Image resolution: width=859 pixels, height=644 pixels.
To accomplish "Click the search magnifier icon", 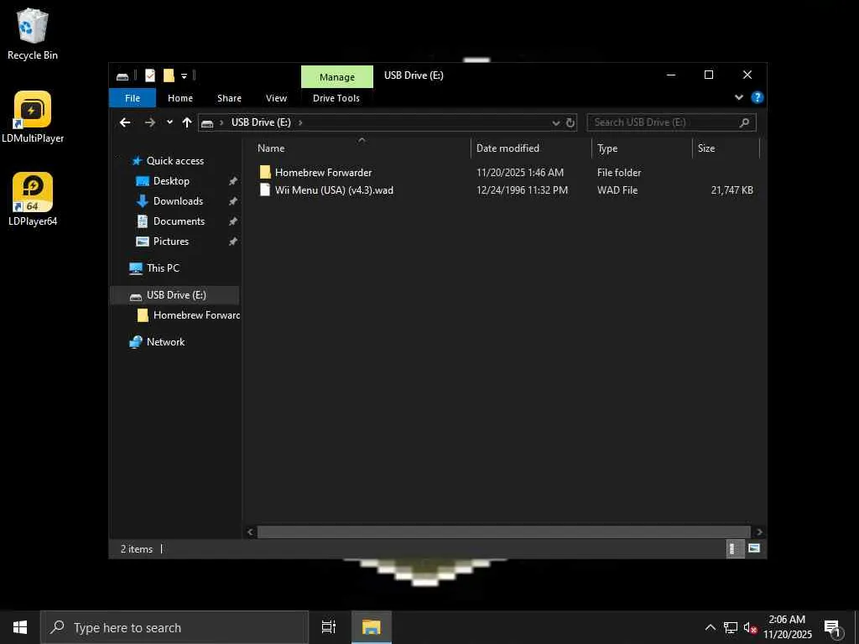I will click(744, 122).
